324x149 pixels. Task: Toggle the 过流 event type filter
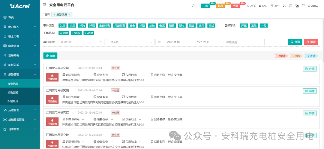point(82,26)
